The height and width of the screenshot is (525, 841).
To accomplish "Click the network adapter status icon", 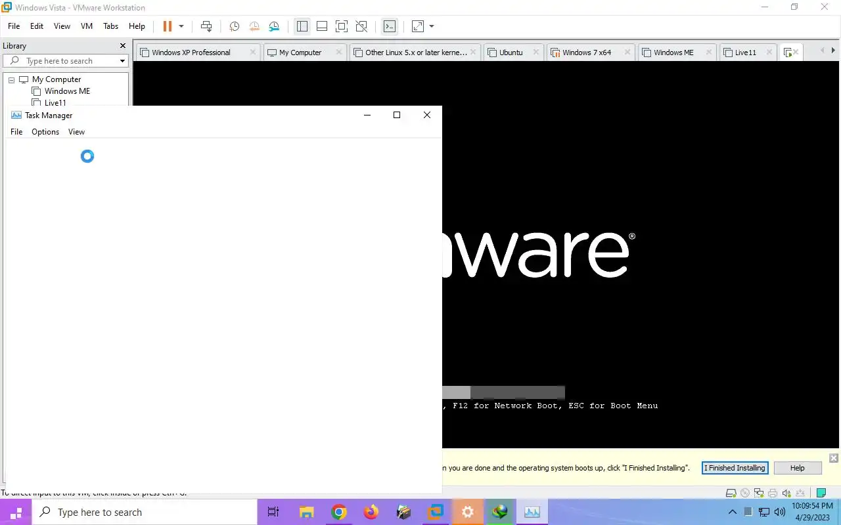I will pos(759,493).
